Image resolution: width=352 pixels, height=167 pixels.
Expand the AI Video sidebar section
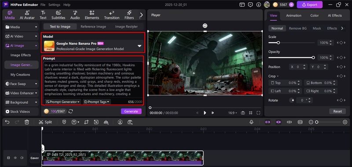point(22,36)
